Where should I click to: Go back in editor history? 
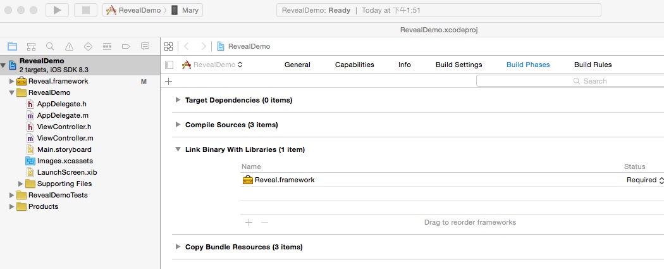pos(187,46)
